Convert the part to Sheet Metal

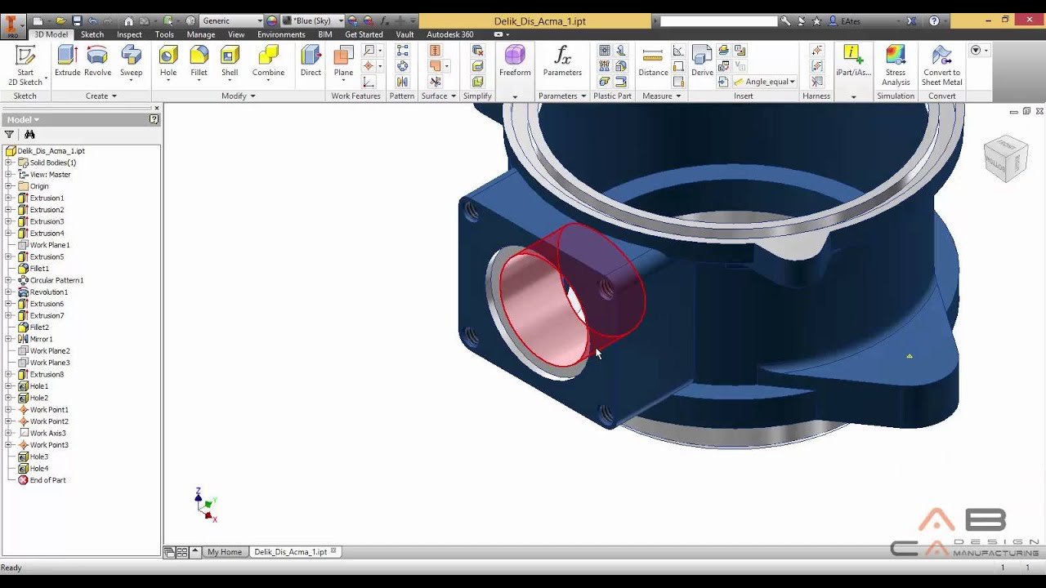click(941, 65)
